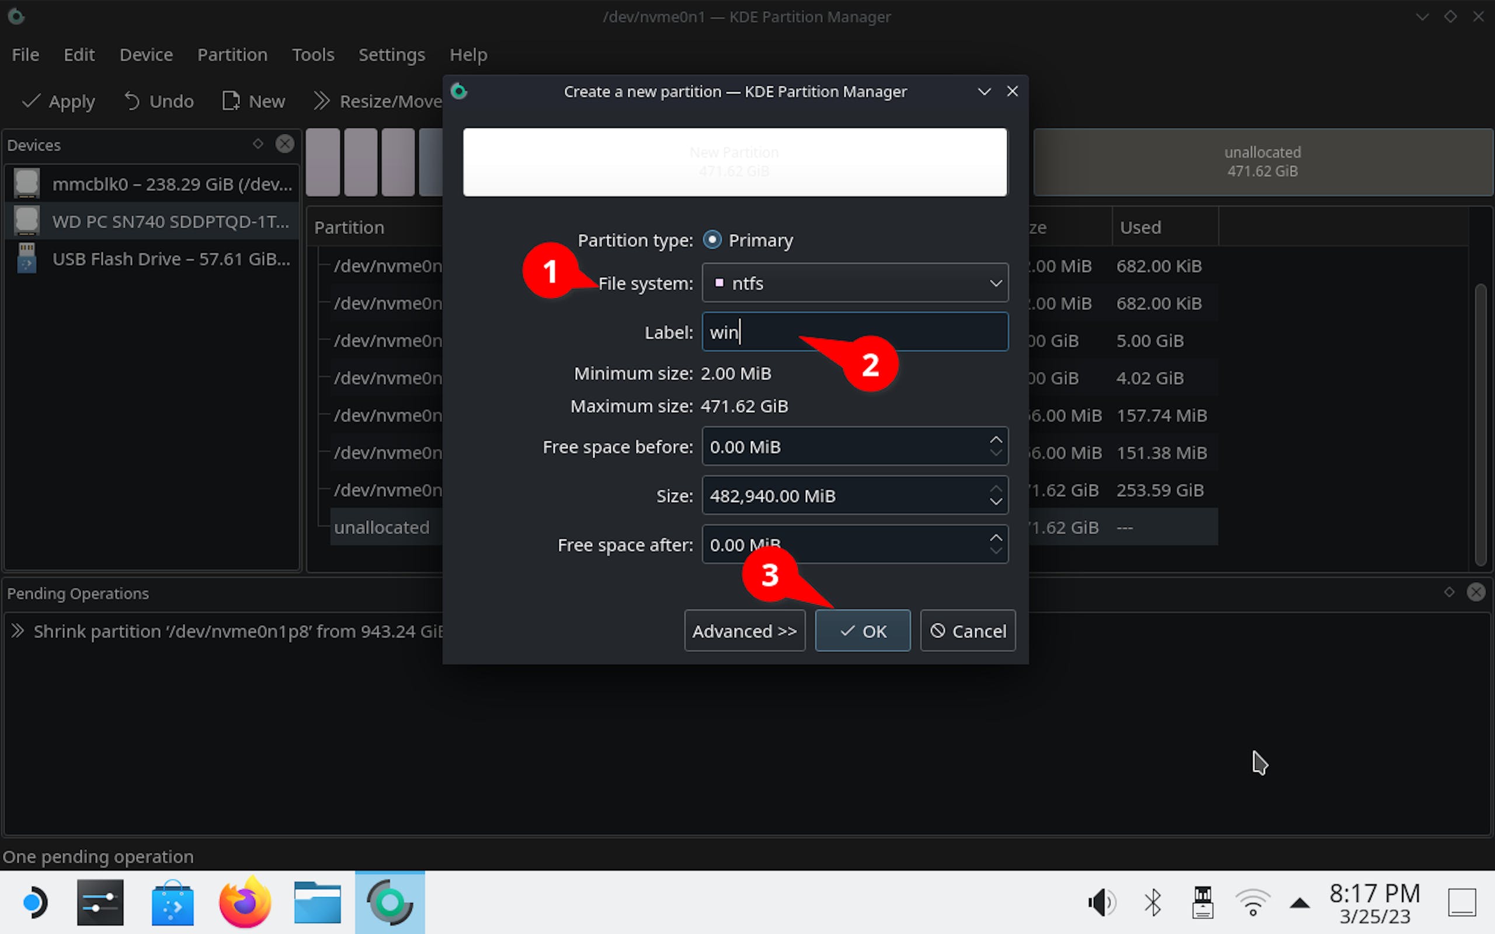Click the mmcblk0 disk icon
1495x934 pixels.
(26, 183)
